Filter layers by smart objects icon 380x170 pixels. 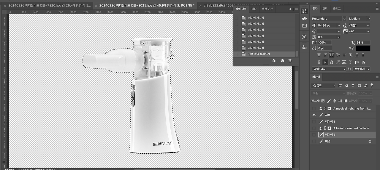[x=365, y=86]
